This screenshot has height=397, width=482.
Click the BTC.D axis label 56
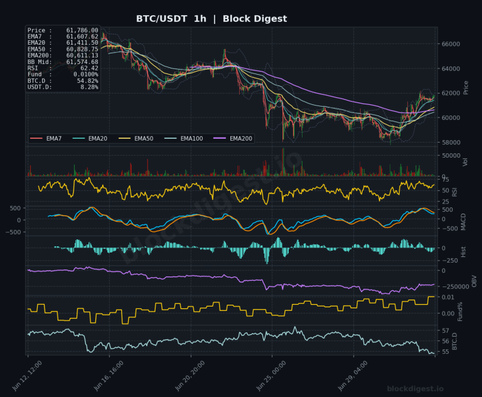(x=446, y=341)
